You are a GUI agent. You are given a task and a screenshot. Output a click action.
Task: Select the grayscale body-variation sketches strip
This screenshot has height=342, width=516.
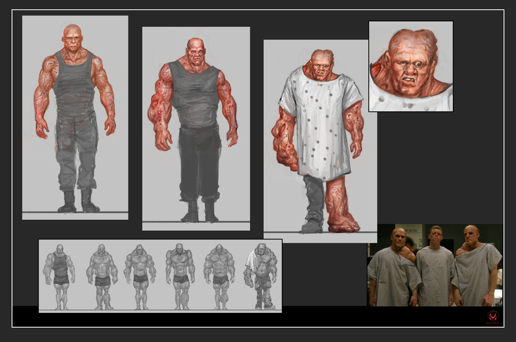click(x=160, y=276)
